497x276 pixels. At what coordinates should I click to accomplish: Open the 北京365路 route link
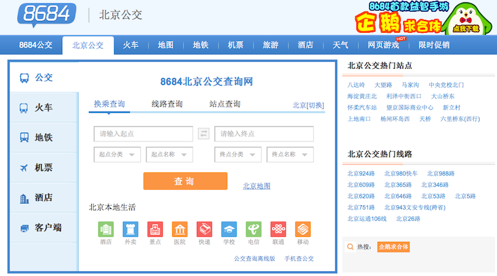(x=398, y=185)
